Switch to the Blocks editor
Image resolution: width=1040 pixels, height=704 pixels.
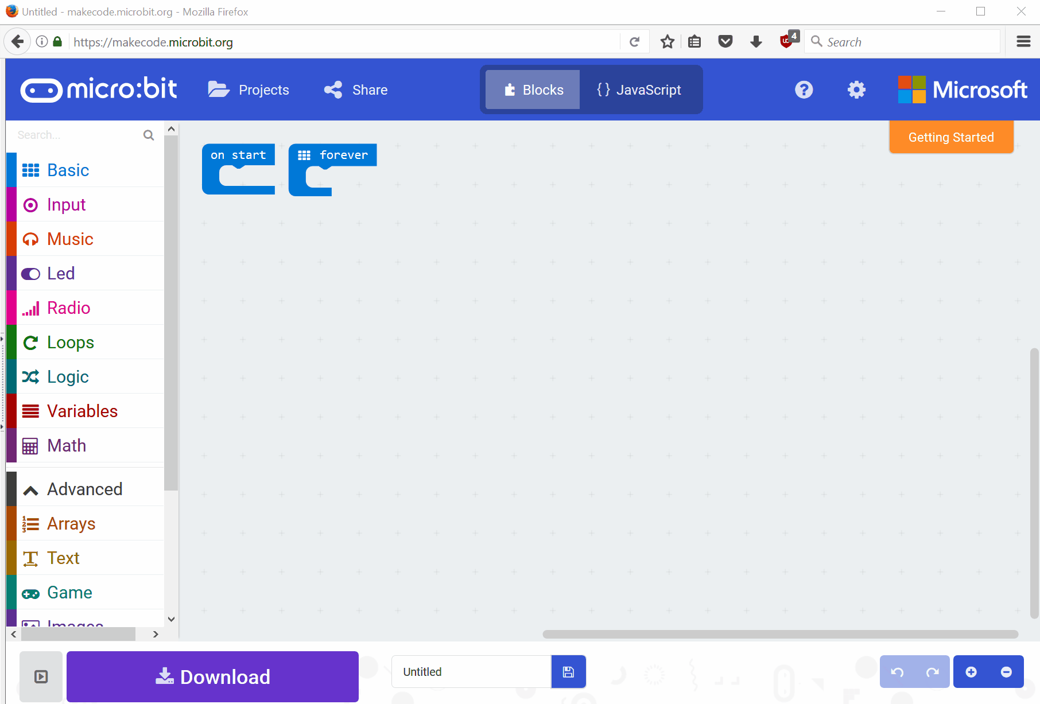[x=531, y=90]
